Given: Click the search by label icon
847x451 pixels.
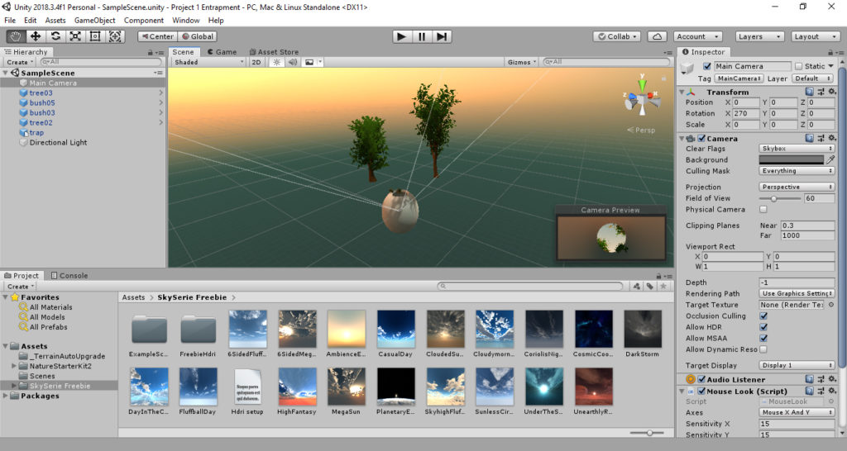Looking at the screenshot, I should (650, 286).
